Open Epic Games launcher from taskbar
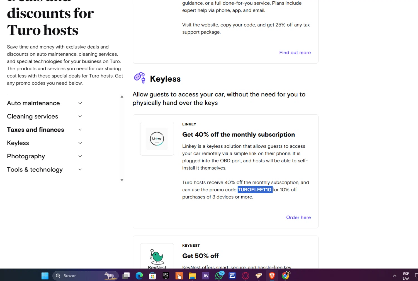 (166, 276)
